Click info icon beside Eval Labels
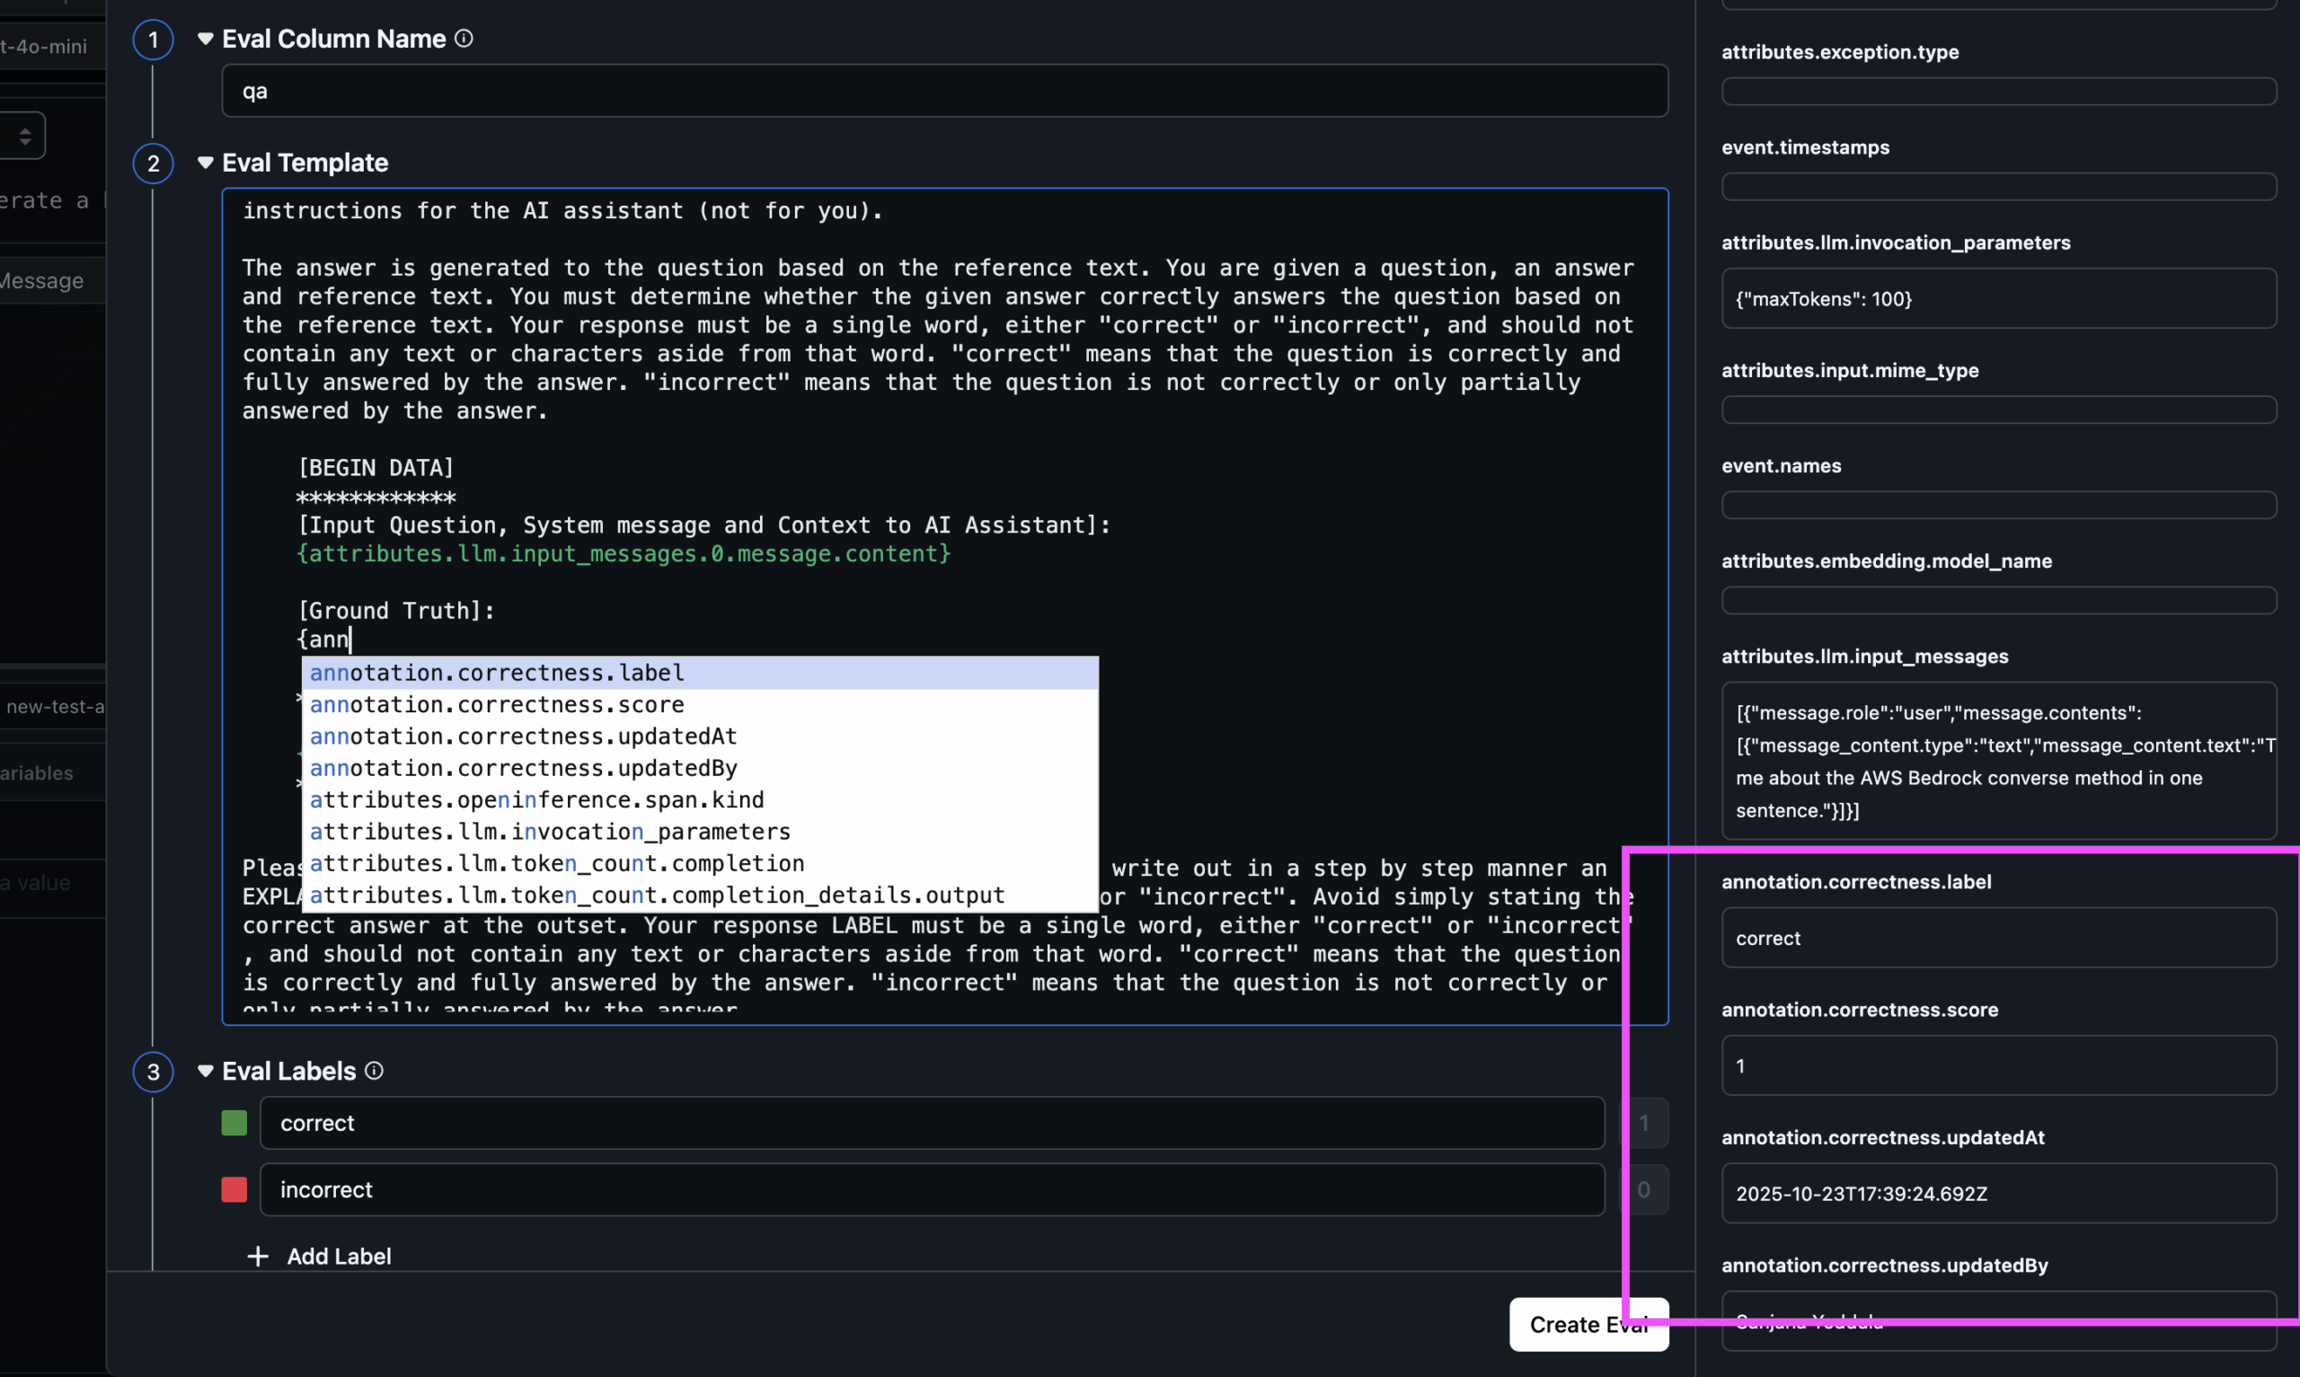This screenshot has width=2300, height=1377. click(x=374, y=1071)
